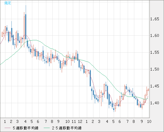This screenshot has height=132, width=164.
Task: Click the 1.60 price axis label
Action: pyautogui.click(x=155, y=35)
